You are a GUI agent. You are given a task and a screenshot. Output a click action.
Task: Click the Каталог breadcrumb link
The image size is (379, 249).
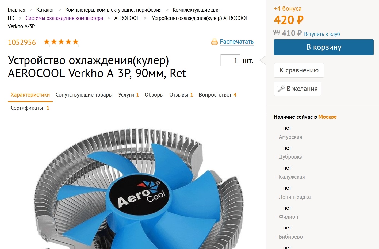(x=45, y=10)
